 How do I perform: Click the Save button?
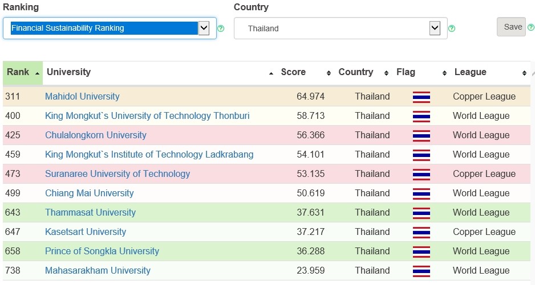click(511, 27)
